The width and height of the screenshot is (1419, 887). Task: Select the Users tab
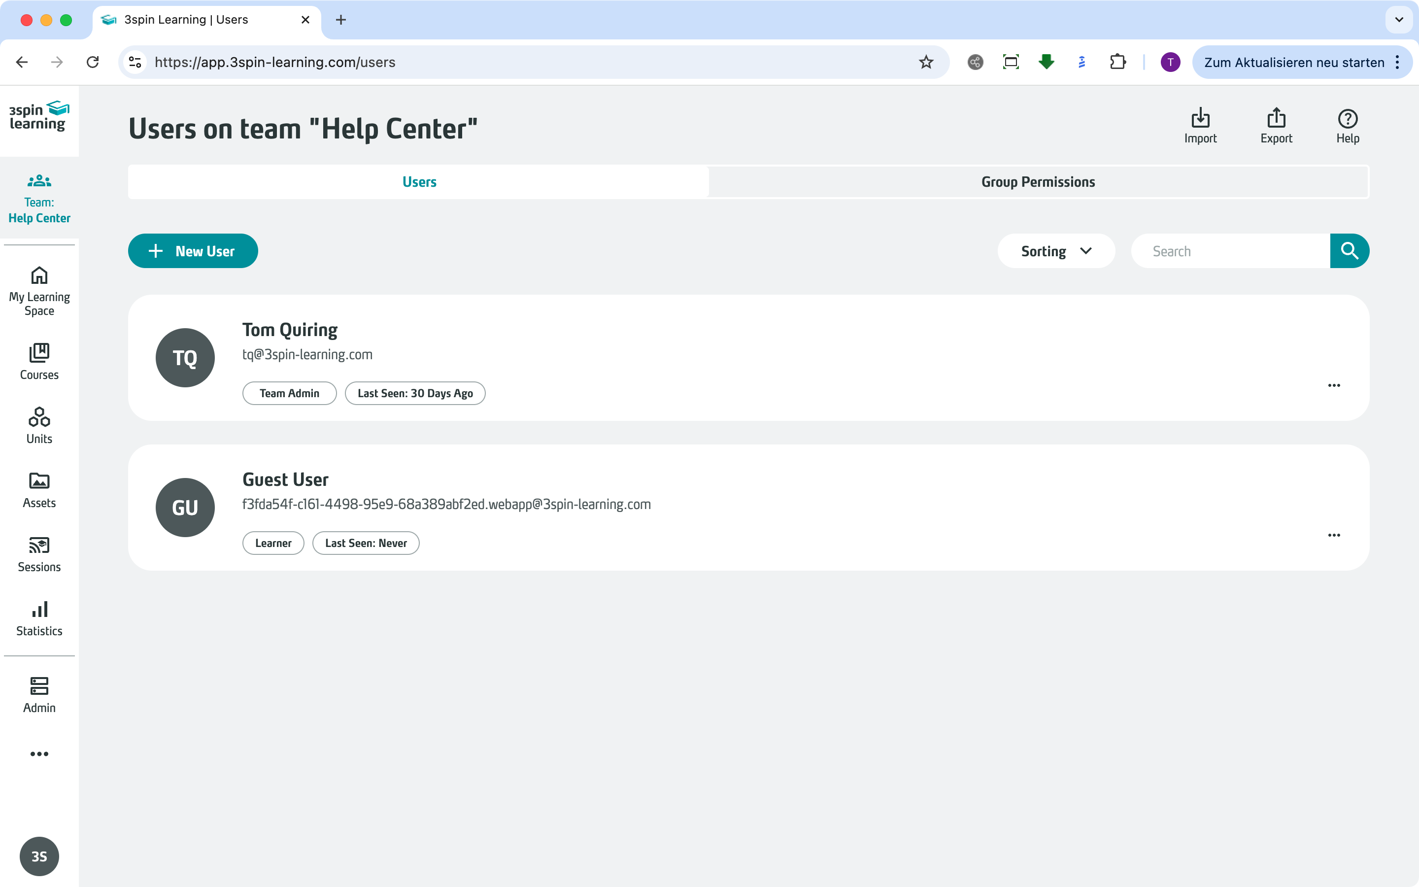pos(419,182)
